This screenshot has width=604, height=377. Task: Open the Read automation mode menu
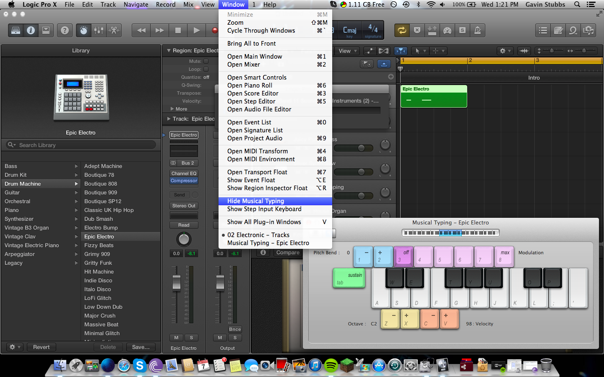click(x=184, y=225)
